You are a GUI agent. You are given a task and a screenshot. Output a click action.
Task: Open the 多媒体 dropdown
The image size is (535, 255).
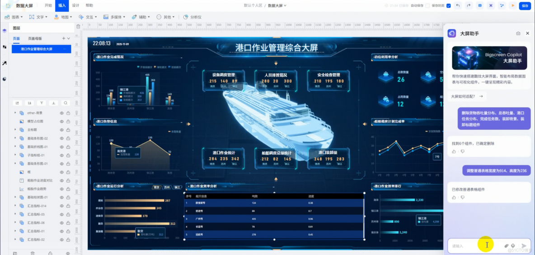pos(114,17)
